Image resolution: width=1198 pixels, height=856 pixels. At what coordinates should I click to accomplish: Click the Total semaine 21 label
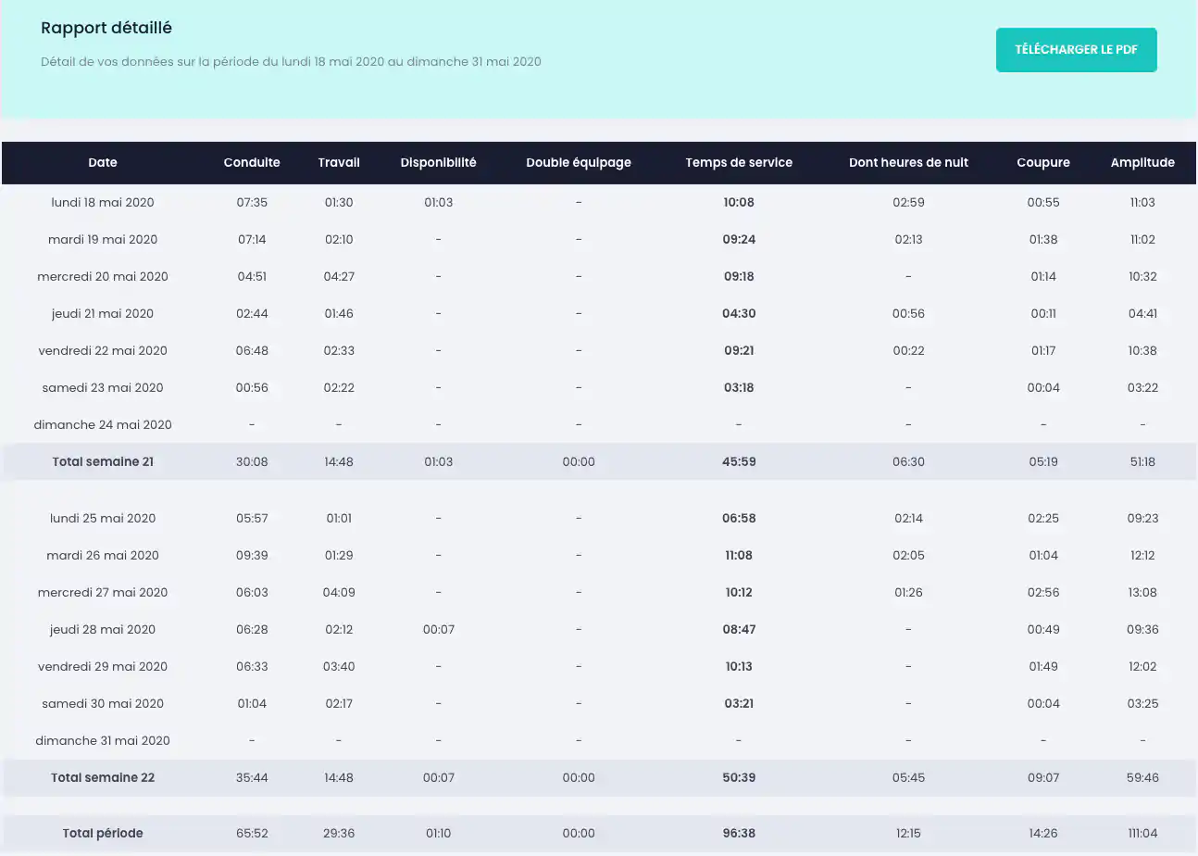pos(103,461)
